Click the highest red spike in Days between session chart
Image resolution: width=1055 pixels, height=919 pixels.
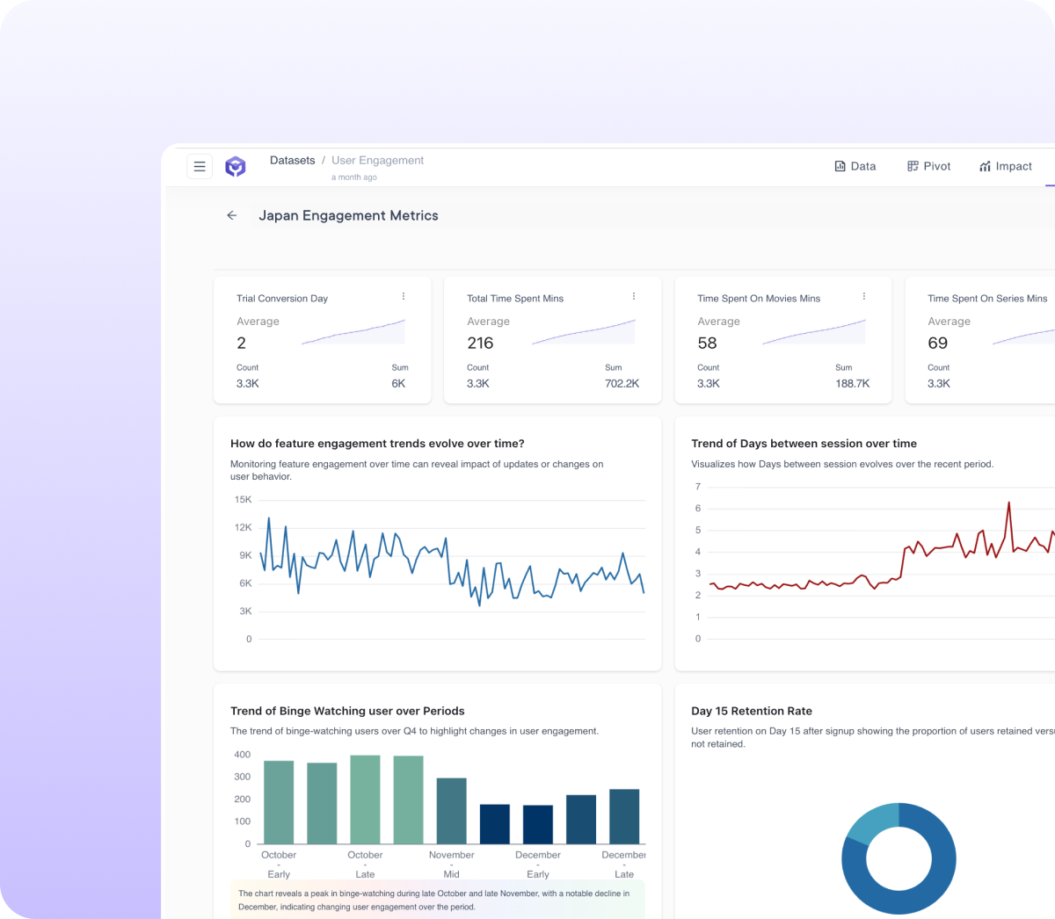click(1008, 504)
